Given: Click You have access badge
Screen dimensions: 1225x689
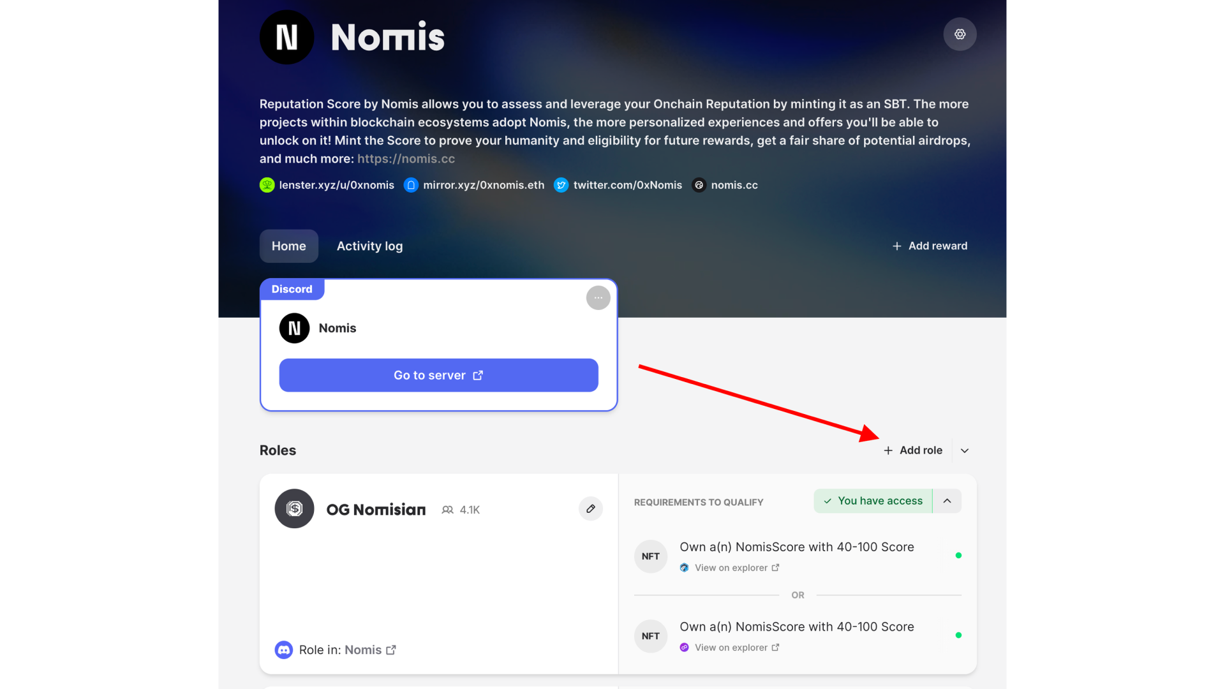Looking at the screenshot, I should pyautogui.click(x=872, y=501).
